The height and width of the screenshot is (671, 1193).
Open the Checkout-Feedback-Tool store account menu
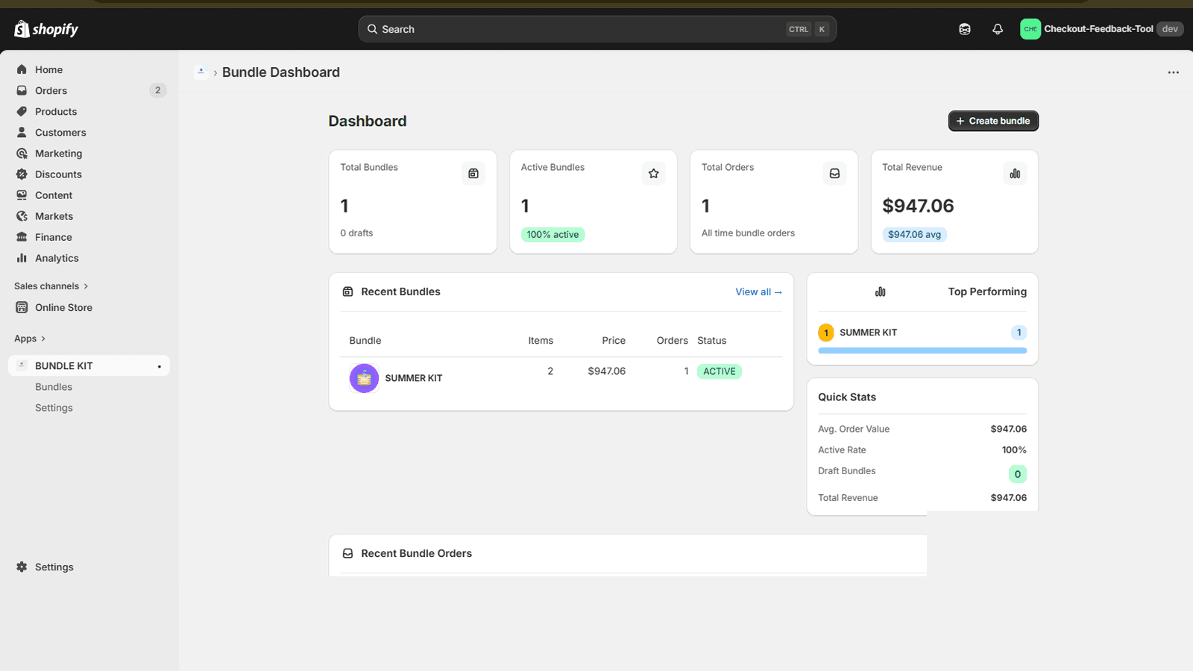click(x=1100, y=29)
